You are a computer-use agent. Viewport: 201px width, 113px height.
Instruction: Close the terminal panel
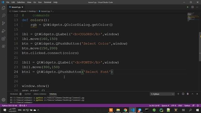[x=197, y=94]
